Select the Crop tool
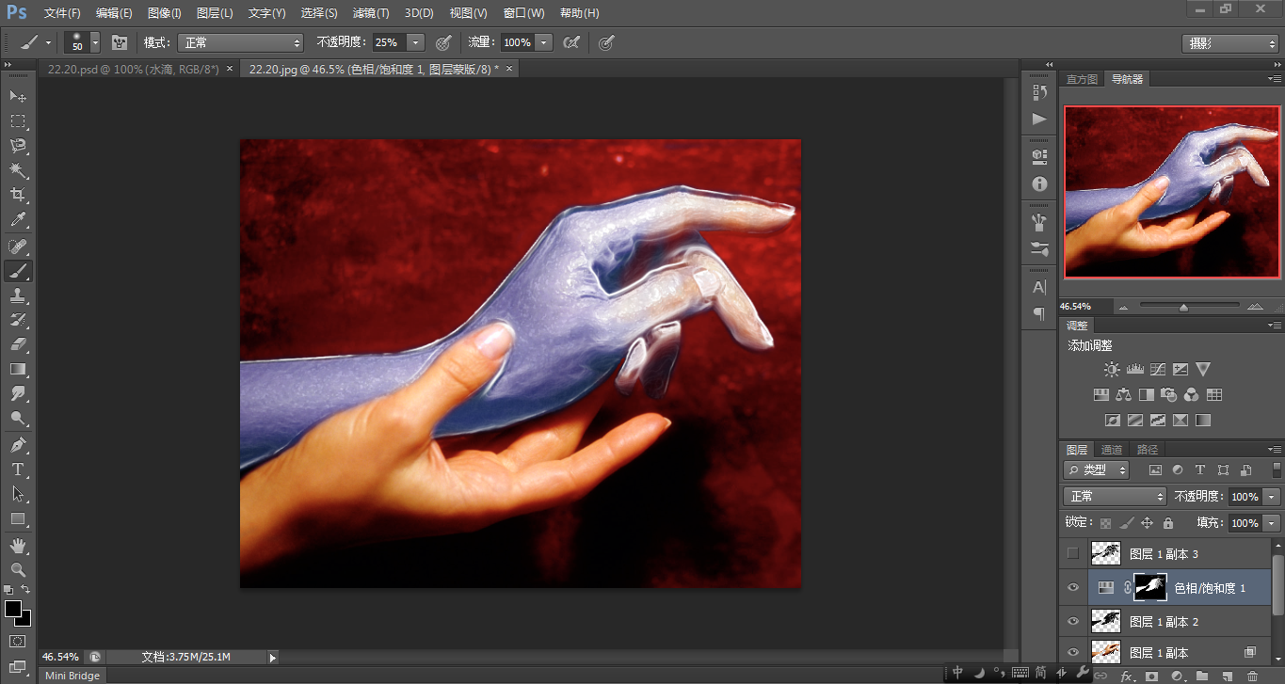The width and height of the screenshot is (1285, 684). tap(18, 196)
